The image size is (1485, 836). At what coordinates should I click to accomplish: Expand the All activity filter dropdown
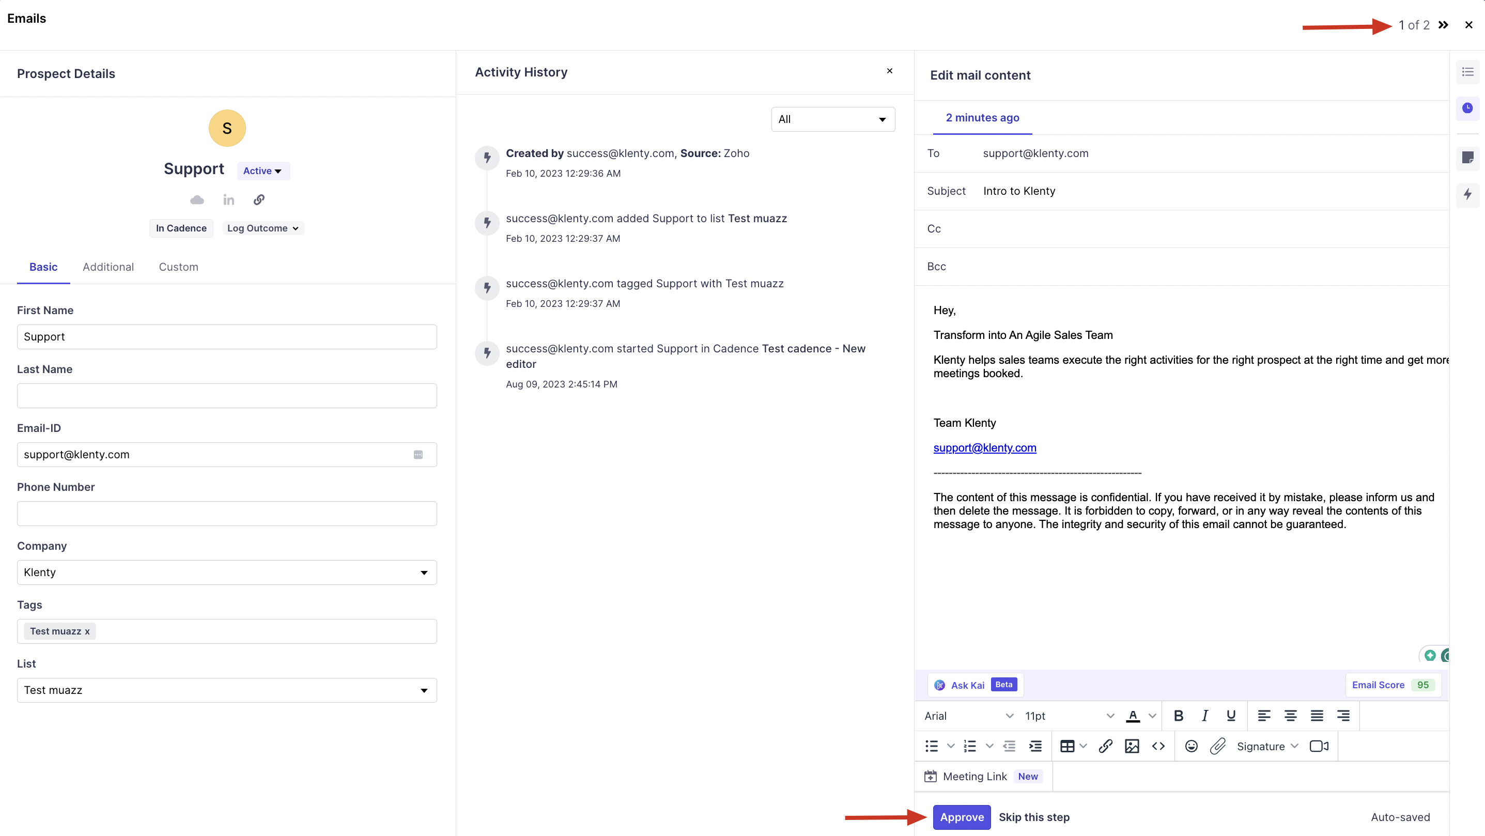[x=832, y=119]
